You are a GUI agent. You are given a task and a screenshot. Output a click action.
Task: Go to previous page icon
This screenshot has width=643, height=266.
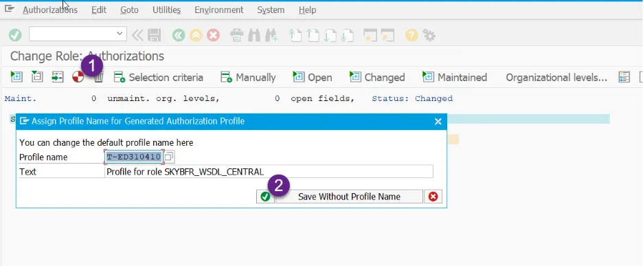pos(313,35)
